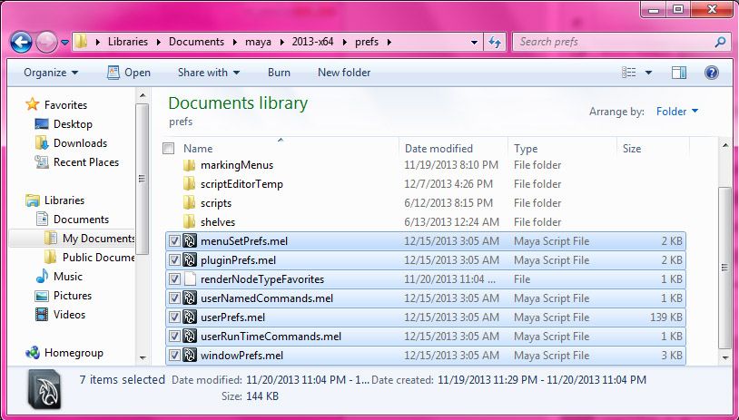Click Maya icon of userNamedCommands.mel
This screenshot has height=420, width=739.
pyautogui.click(x=190, y=298)
